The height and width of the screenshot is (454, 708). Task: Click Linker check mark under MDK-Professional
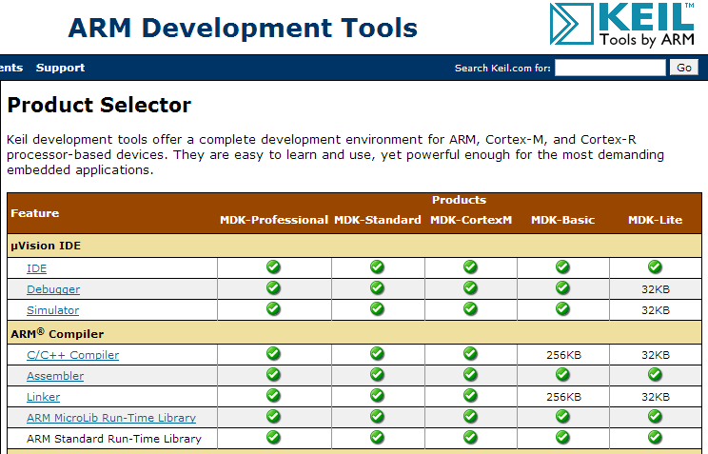[273, 395]
